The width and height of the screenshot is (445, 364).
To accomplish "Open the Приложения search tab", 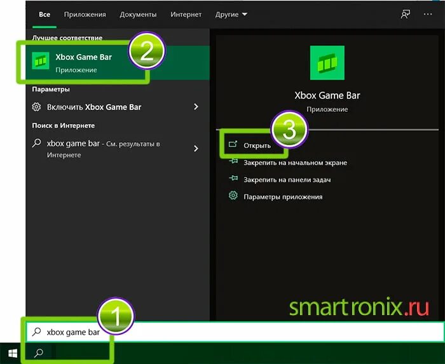I will pos(85,15).
